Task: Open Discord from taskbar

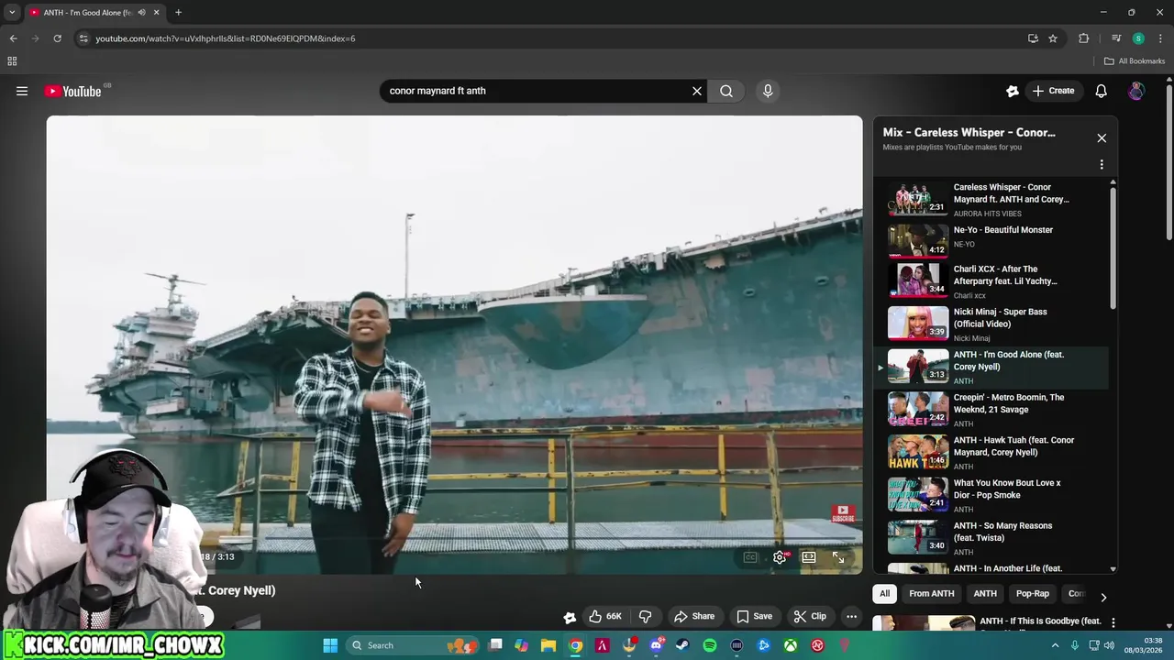Action: [x=656, y=645]
